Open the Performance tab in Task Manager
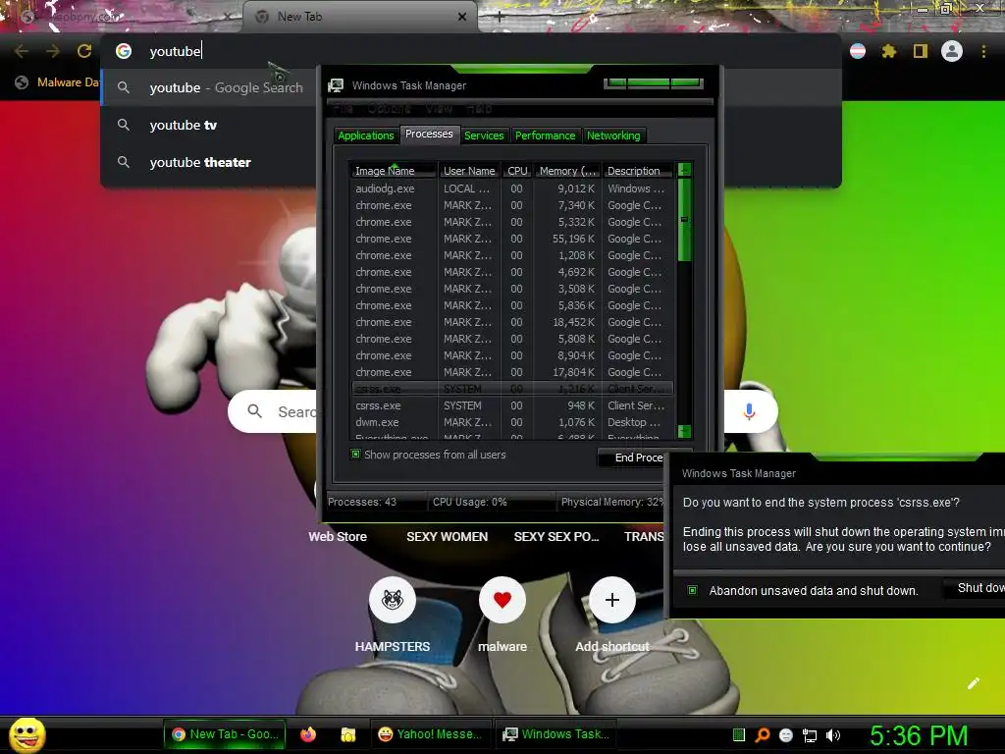1005x754 pixels. [x=545, y=135]
